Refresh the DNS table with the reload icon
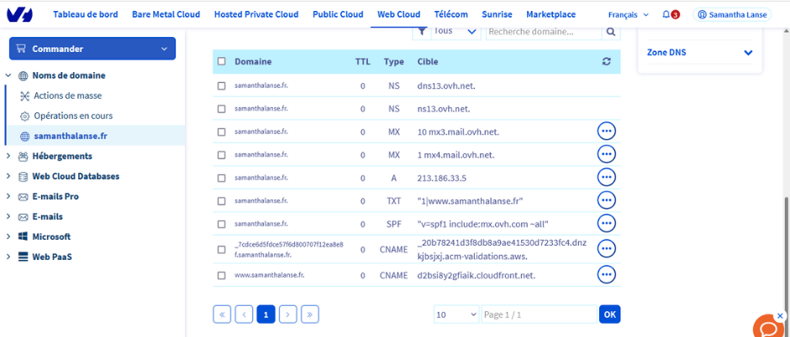 coord(607,61)
